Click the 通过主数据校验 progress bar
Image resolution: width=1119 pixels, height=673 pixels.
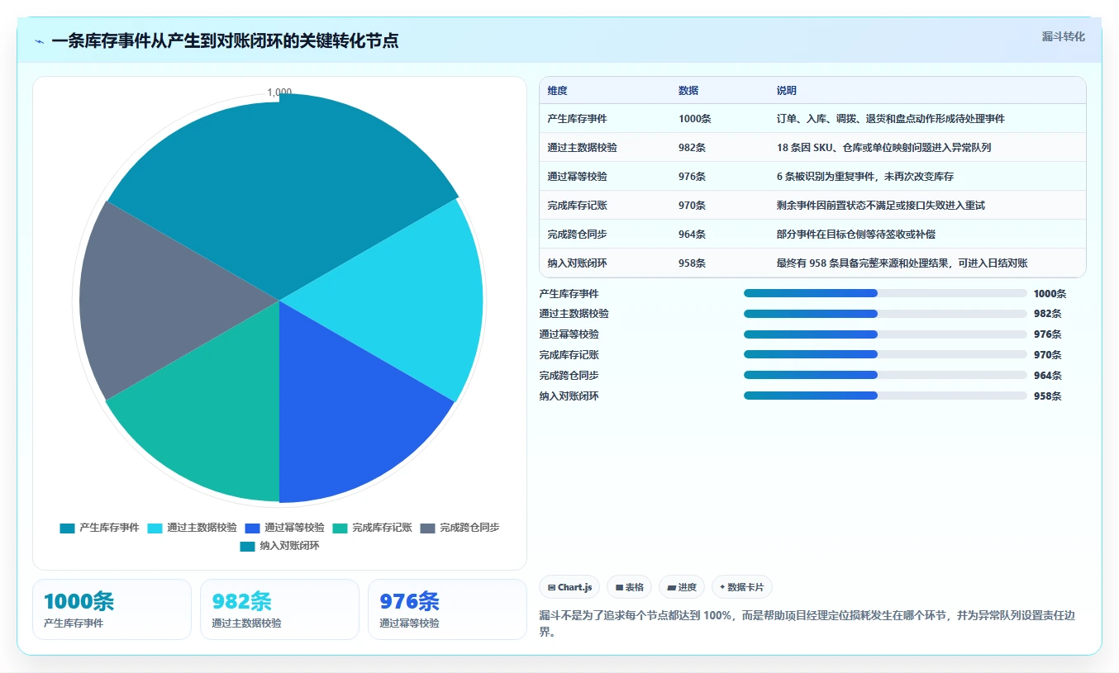(x=885, y=314)
